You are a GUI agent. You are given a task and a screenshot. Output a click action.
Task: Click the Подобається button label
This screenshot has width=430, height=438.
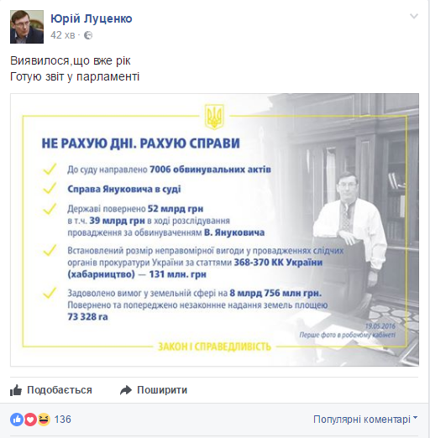[x=60, y=390]
